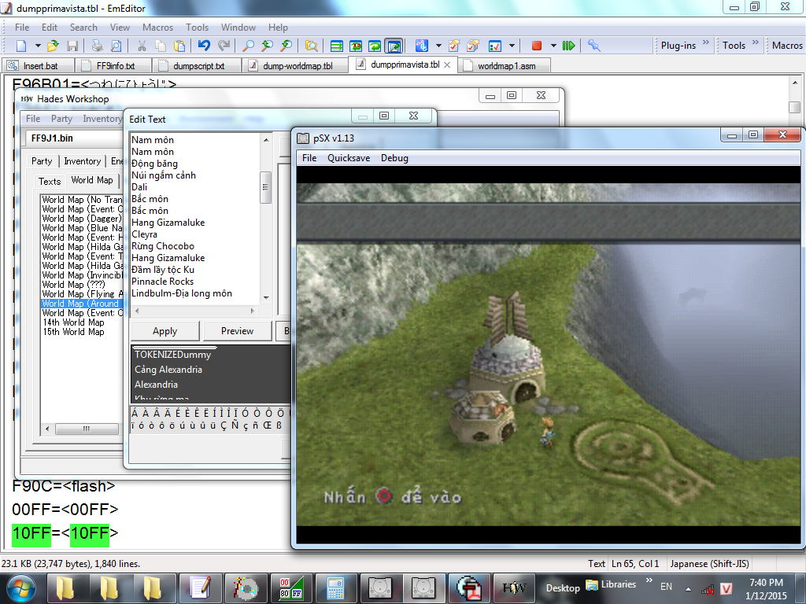This screenshot has width=806, height=604.
Task: Open the EmEditor File menu
Action: 22,28
